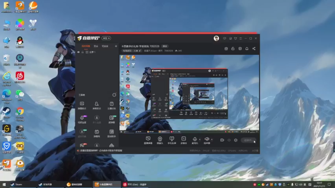
Task: Add a multimedia source from bottom bar
Action: 183,140
